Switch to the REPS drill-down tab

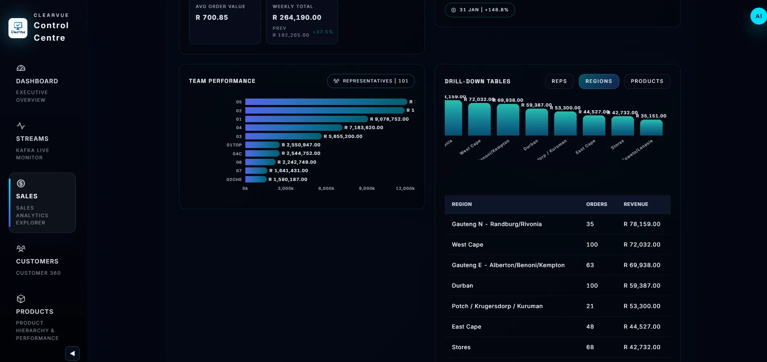(x=559, y=81)
